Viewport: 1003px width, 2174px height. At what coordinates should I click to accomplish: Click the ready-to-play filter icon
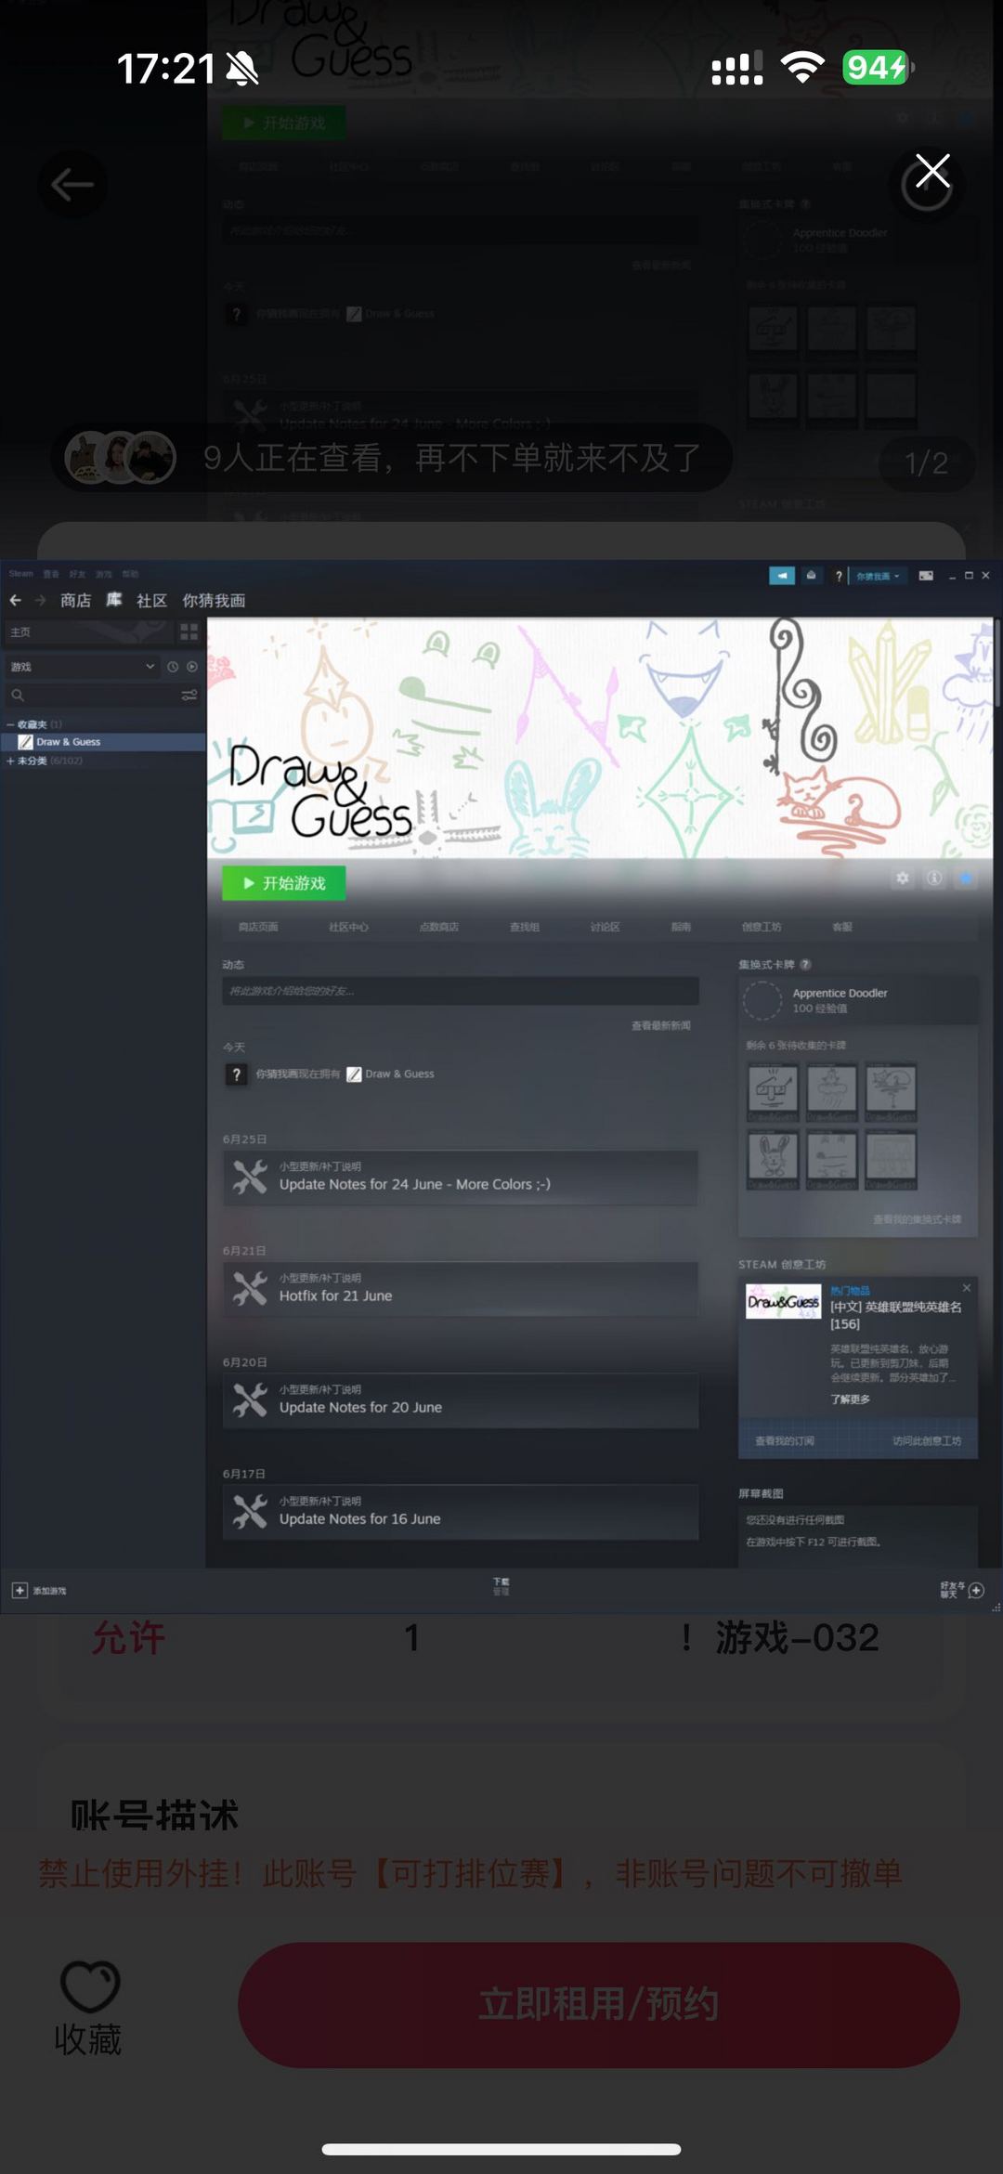(x=192, y=667)
